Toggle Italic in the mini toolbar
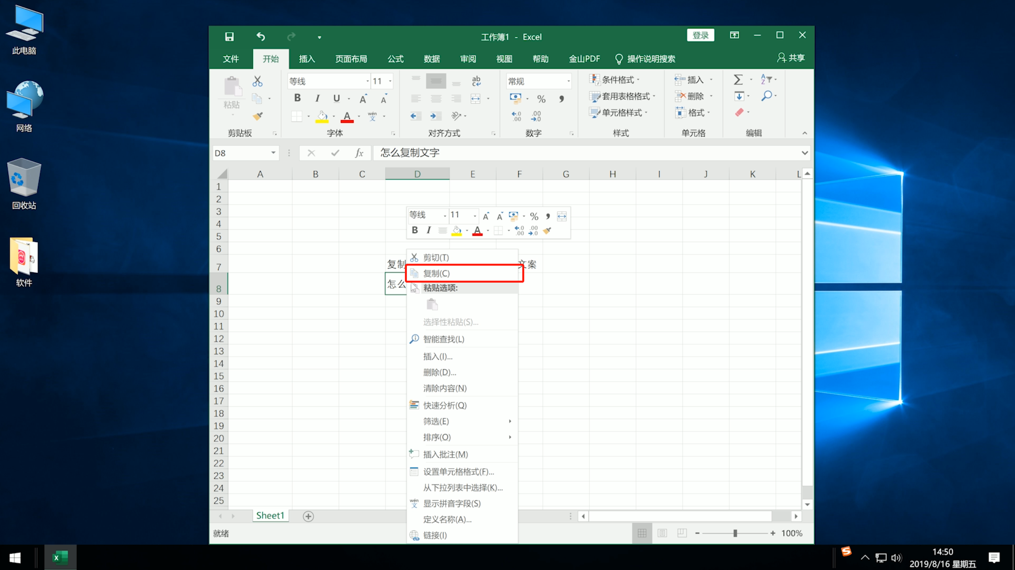This screenshot has height=570, width=1015. point(429,230)
